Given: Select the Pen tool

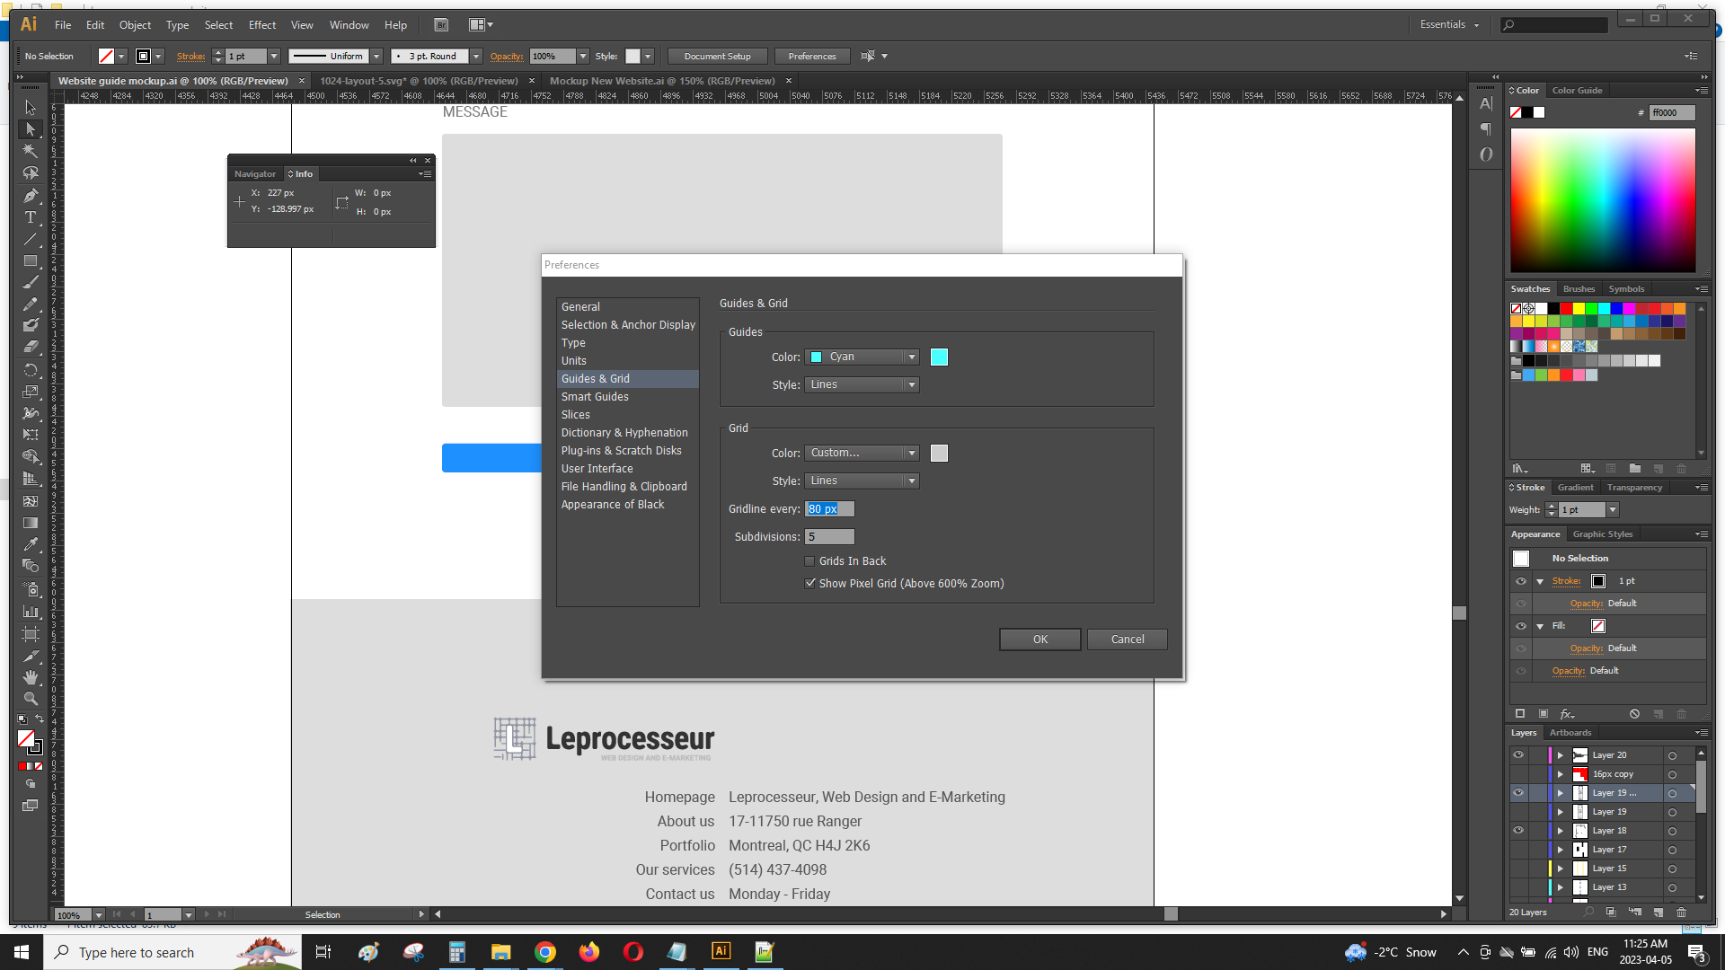Looking at the screenshot, I should [x=30, y=195].
